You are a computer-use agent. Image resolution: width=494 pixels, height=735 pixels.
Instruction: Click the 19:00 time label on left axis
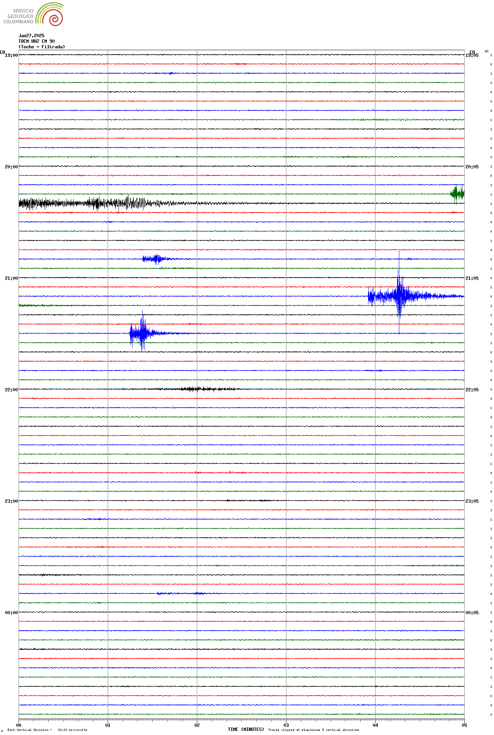[11, 55]
